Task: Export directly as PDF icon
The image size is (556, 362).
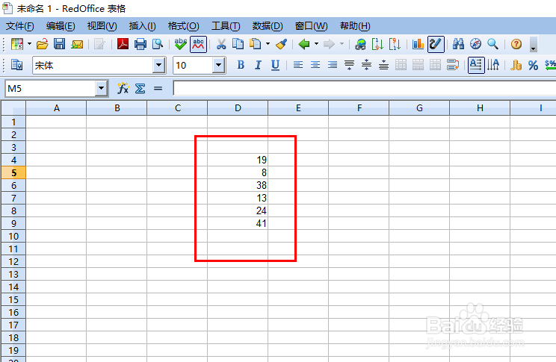Action: click(x=123, y=44)
